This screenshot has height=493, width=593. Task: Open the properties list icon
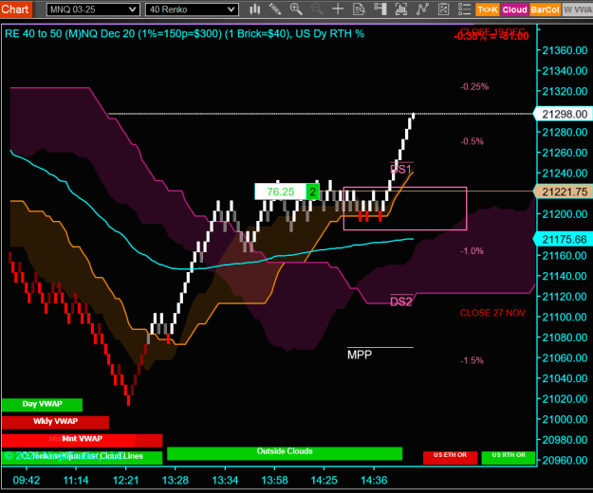point(464,9)
